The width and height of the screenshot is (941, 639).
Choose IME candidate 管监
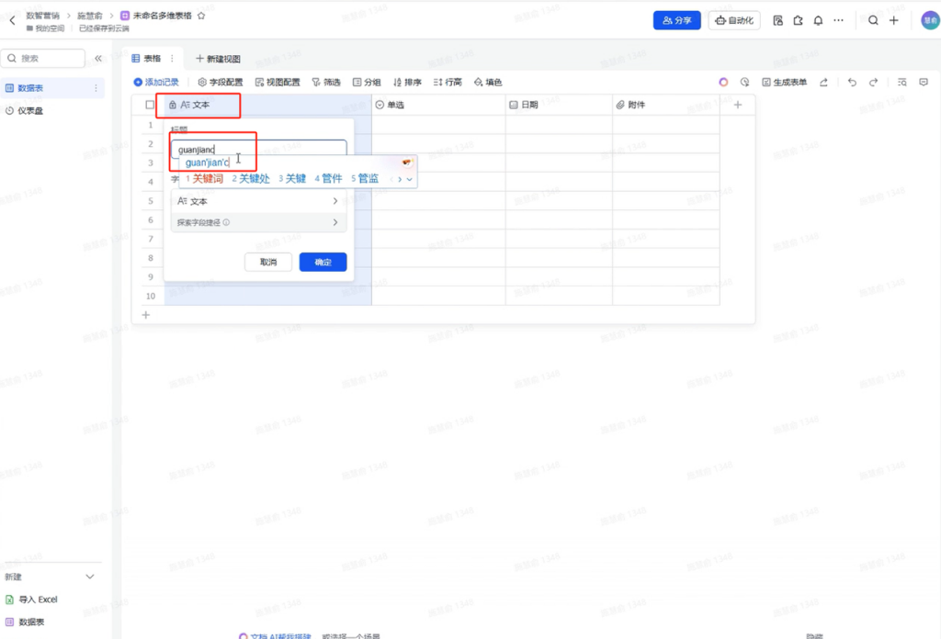(x=365, y=179)
